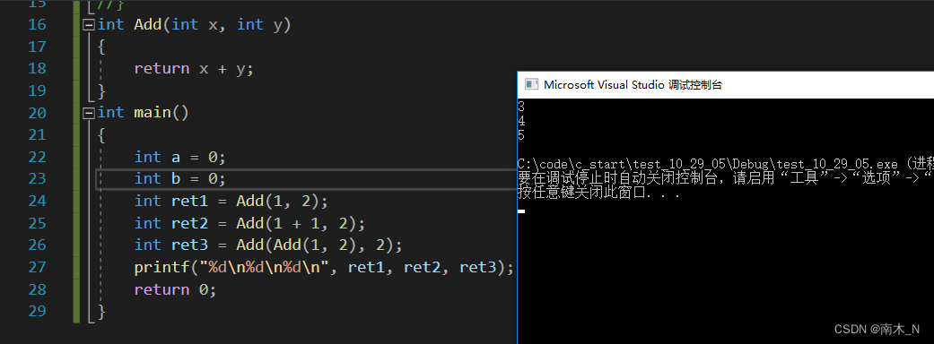Click the closing brace on line 19
934x344 pixels.
(x=101, y=91)
